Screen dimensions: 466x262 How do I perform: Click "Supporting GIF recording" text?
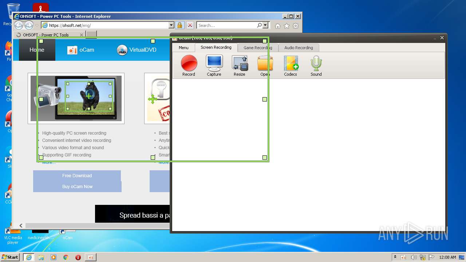click(x=67, y=155)
